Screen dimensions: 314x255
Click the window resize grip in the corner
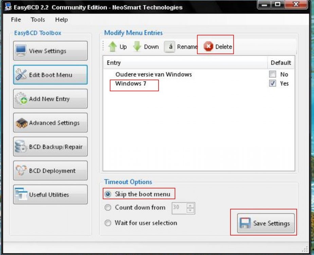(x=305, y=249)
